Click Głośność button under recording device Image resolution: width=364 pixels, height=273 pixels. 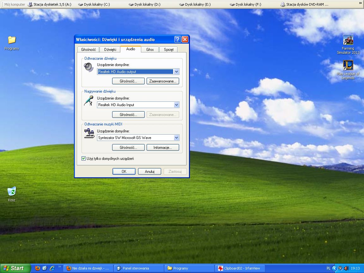click(128, 115)
